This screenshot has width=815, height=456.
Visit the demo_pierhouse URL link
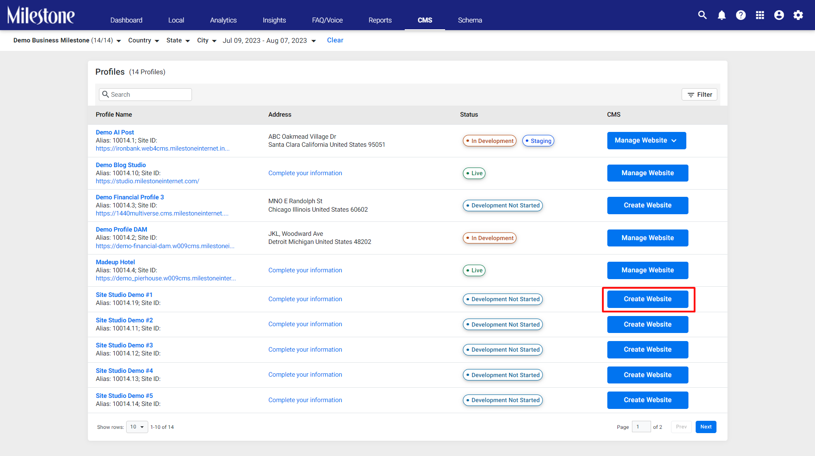[166, 278]
